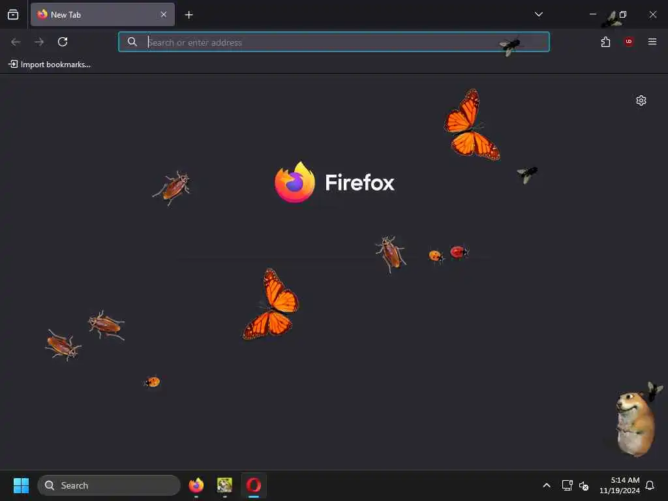Close the New Tab tab
Viewport: 668px width, 501px height.
164,14
